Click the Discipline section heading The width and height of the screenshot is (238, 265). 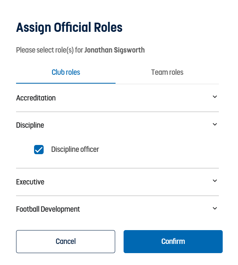[x=30, y=125]
